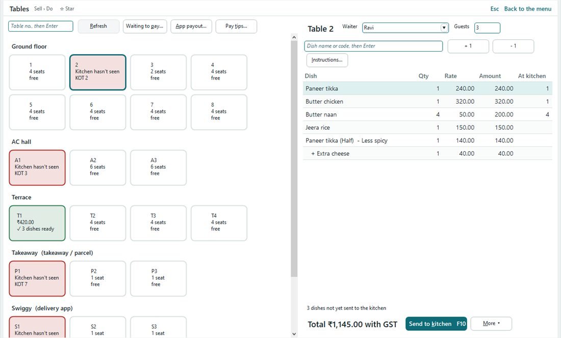Select the Butter naan order row
The width and height of the screenshot is (561, 338).
point(427,114)
